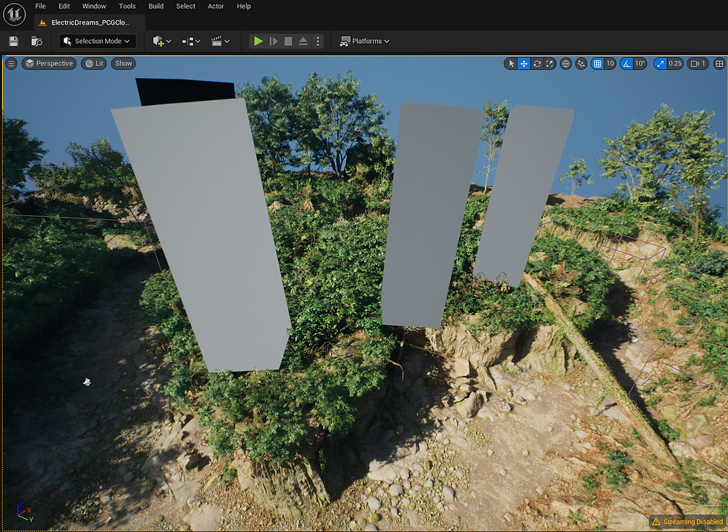Toggle grid snapping icon

coord(597,64)
